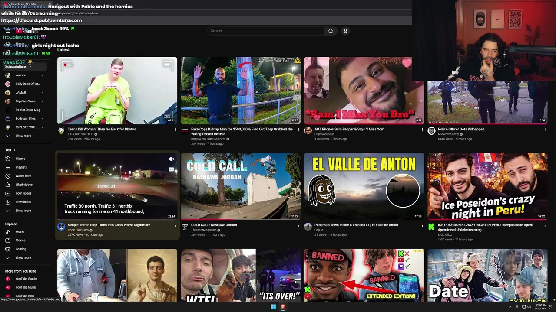Image resolution: width=556 pixels, height=312 pixels.
Task: Open the Sam I Miss You Bro thumbnail
Action: coord(364,91)
